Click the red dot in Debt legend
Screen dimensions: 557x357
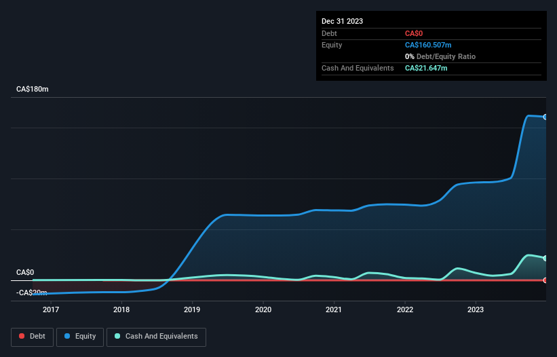[x=22, y=336]
